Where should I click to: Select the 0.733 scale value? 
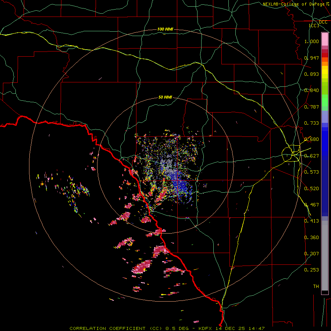[312, 123]
